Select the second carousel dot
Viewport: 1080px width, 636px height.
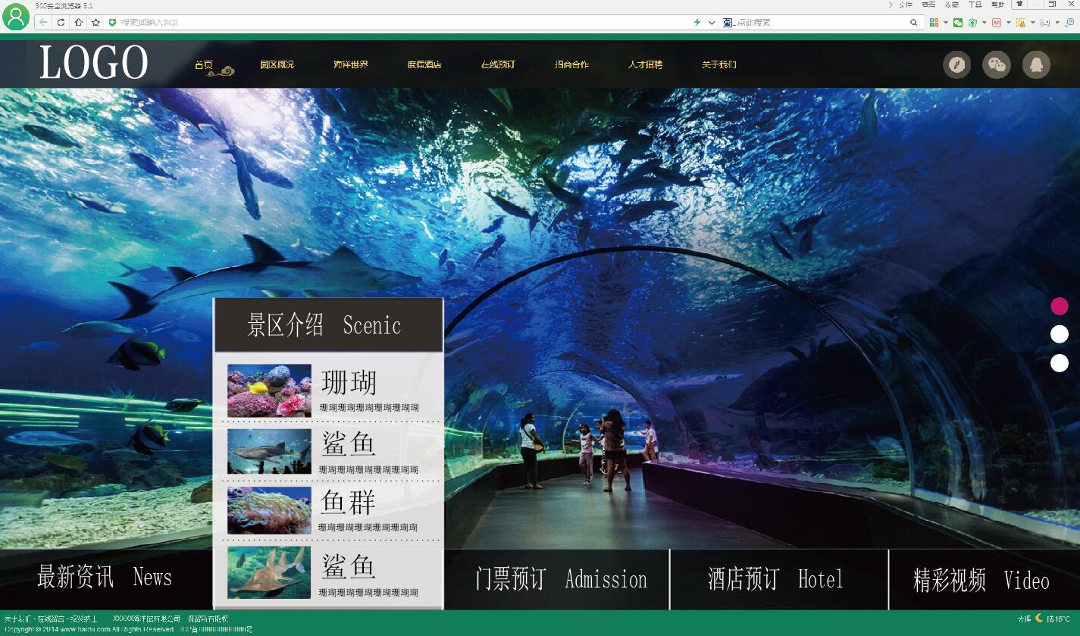(x=1059, y=334)
